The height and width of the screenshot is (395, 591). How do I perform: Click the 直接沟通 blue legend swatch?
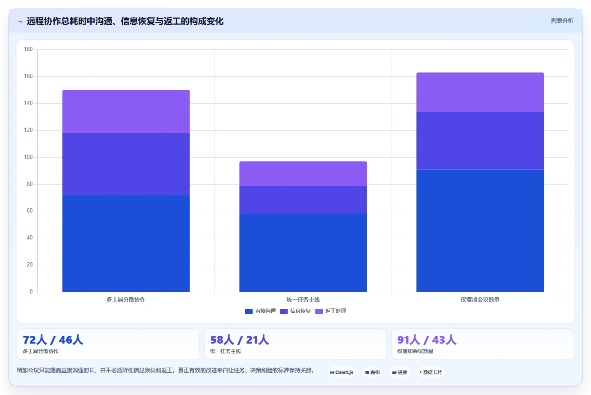[249, 311]
